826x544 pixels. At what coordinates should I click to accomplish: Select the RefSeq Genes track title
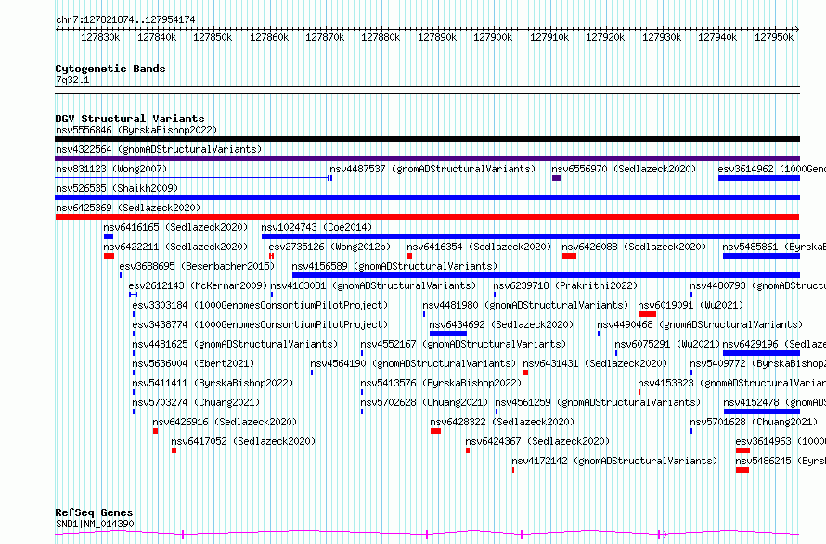click(x=94, y=512)
